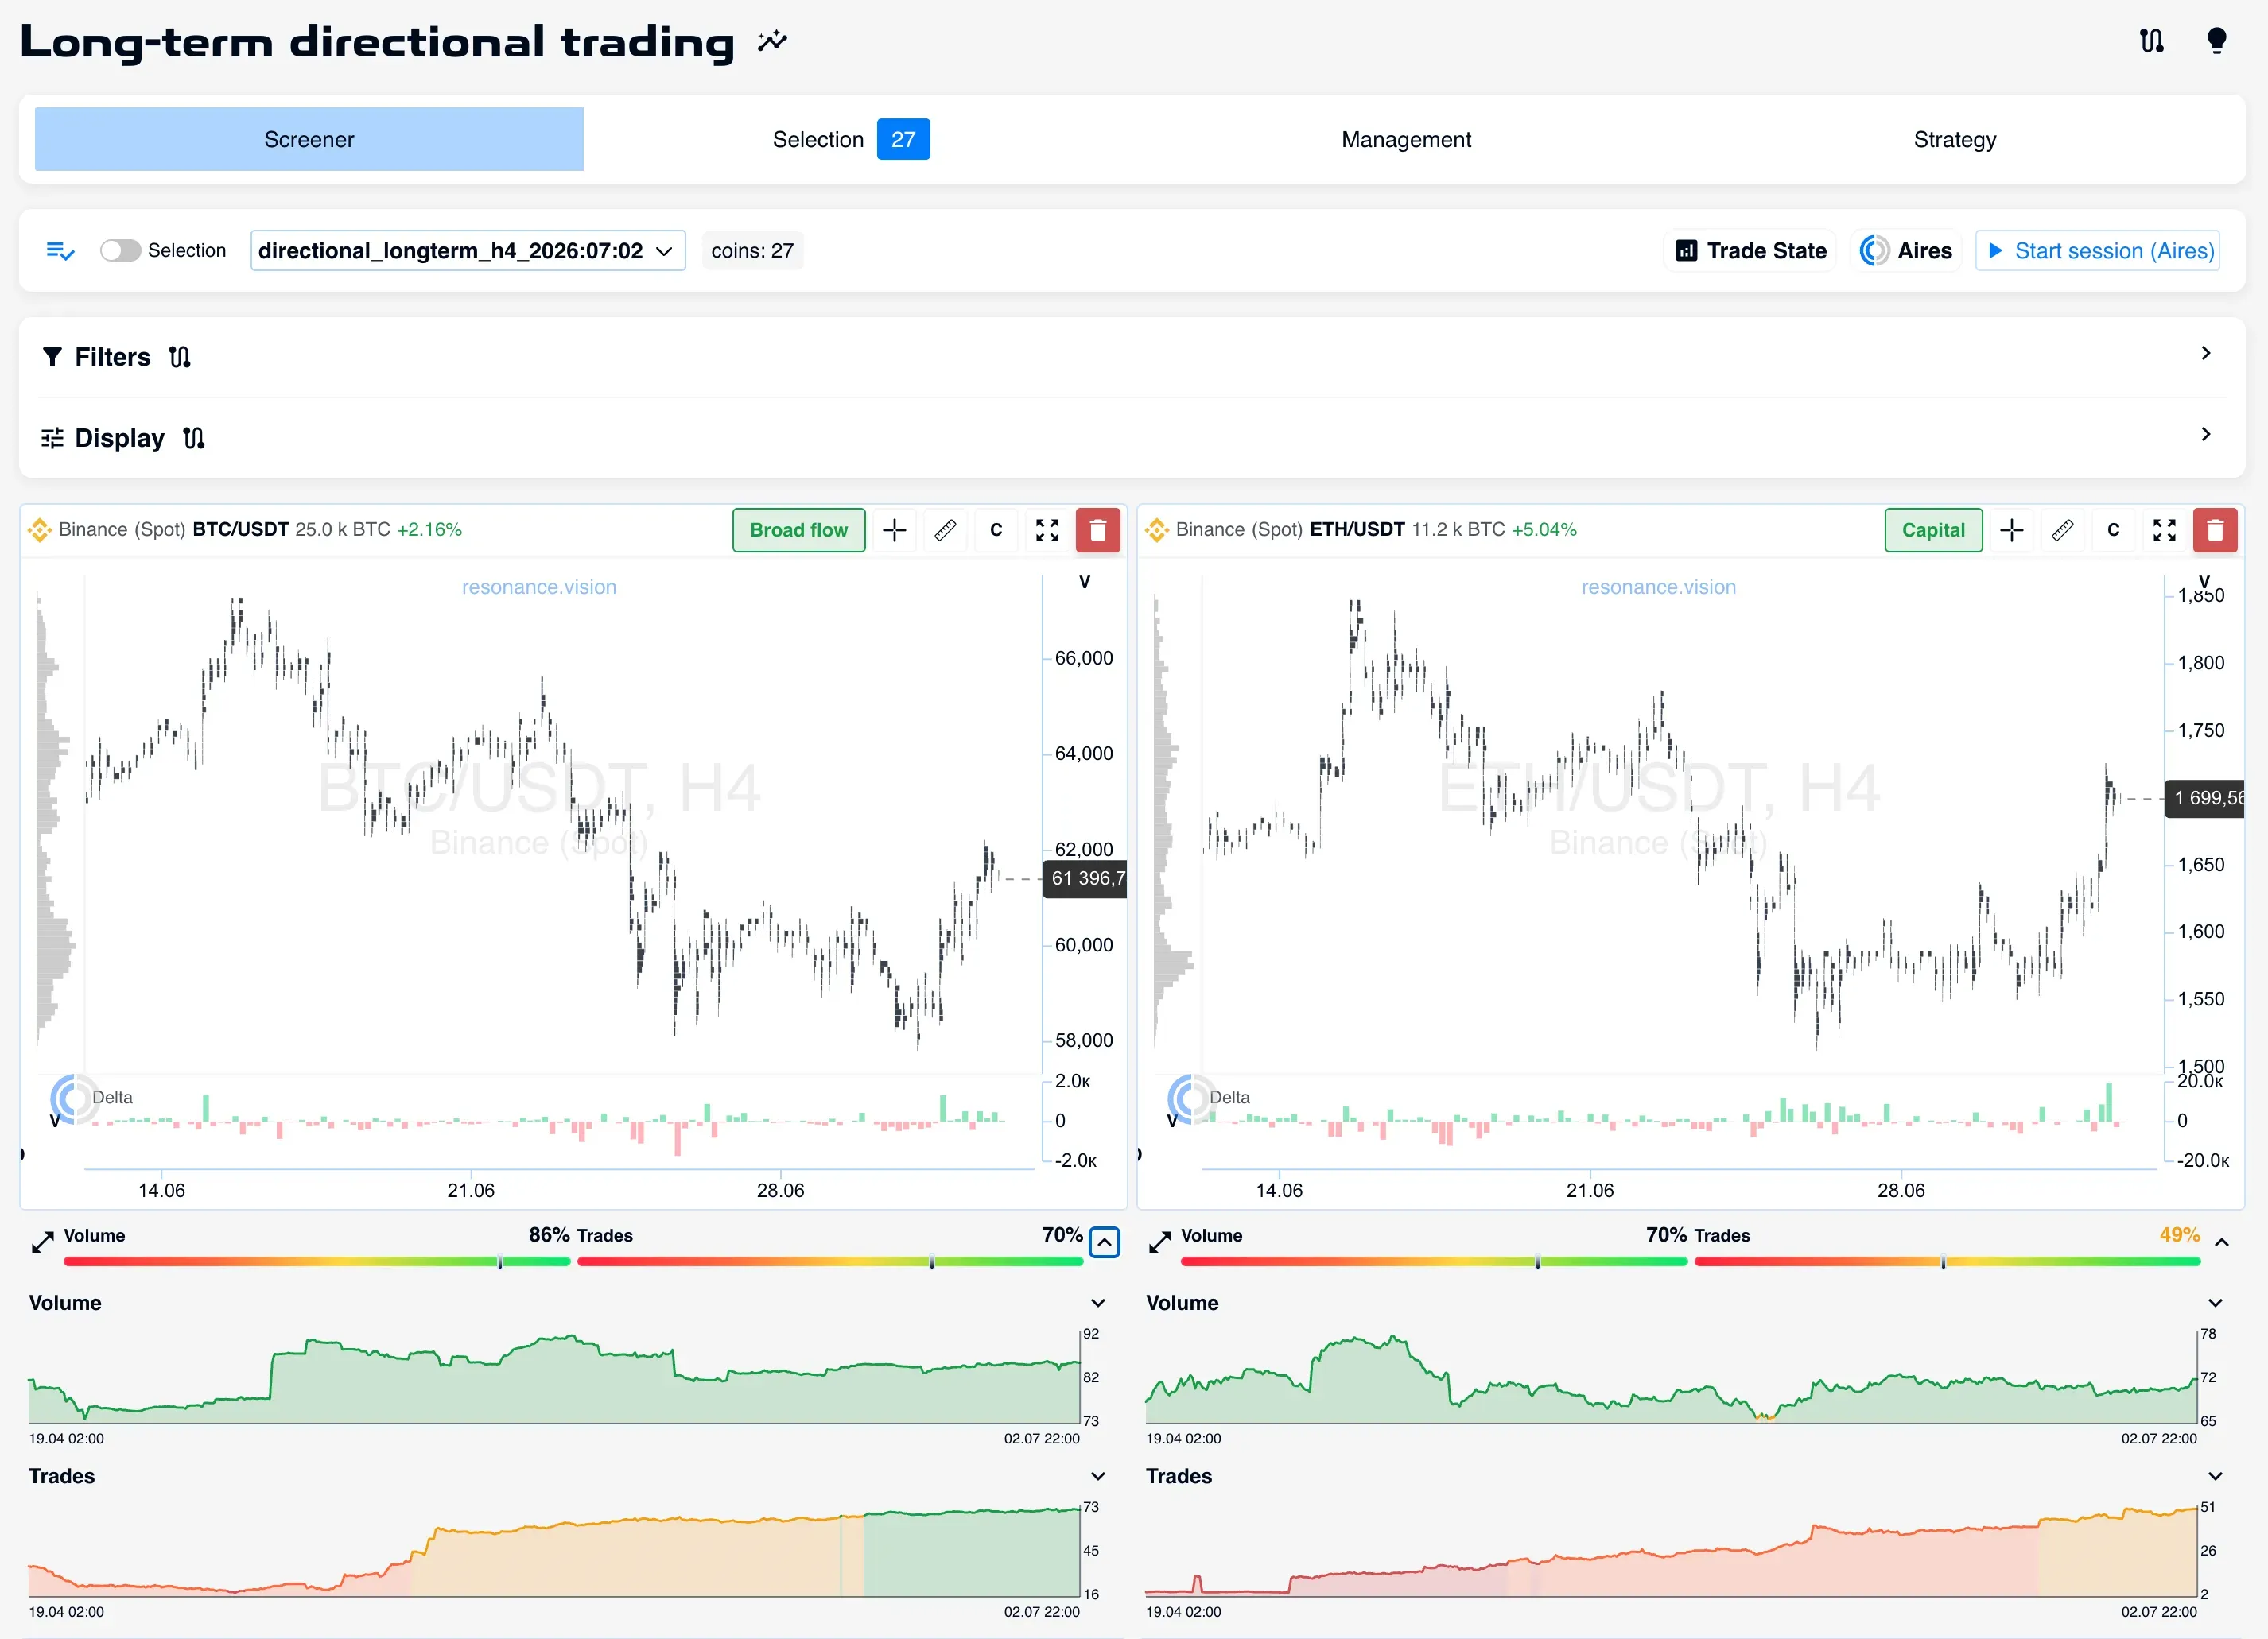
Task: Collapse the ETH Trades chart section
Action: click(2216, 1476)
